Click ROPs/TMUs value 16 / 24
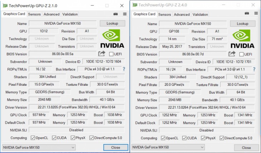Viewport: 261px width, 153px height. tap(171, 69)
